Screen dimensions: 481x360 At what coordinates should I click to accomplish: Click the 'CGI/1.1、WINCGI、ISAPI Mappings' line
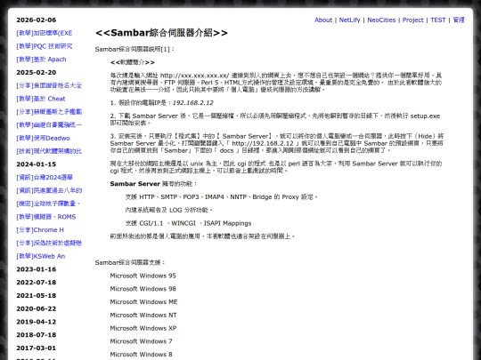[188, 223]
